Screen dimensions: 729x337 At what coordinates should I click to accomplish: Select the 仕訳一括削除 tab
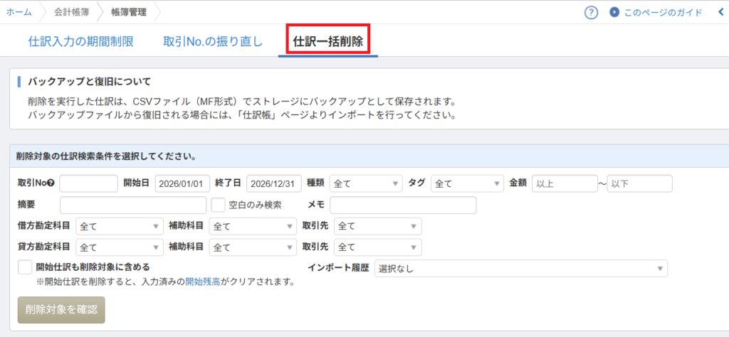tap(328, 42)
